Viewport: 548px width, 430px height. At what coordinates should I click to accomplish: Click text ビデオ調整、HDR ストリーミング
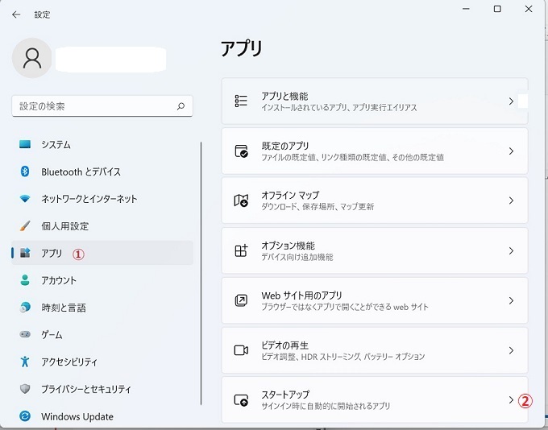(311, 357)
